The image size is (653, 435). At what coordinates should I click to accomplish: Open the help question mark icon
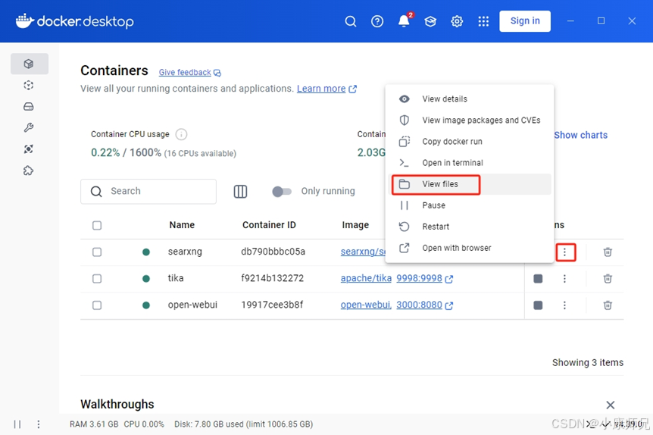(x=377, y=21)
